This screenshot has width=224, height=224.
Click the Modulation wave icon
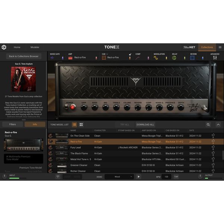(x=156, y=58)
